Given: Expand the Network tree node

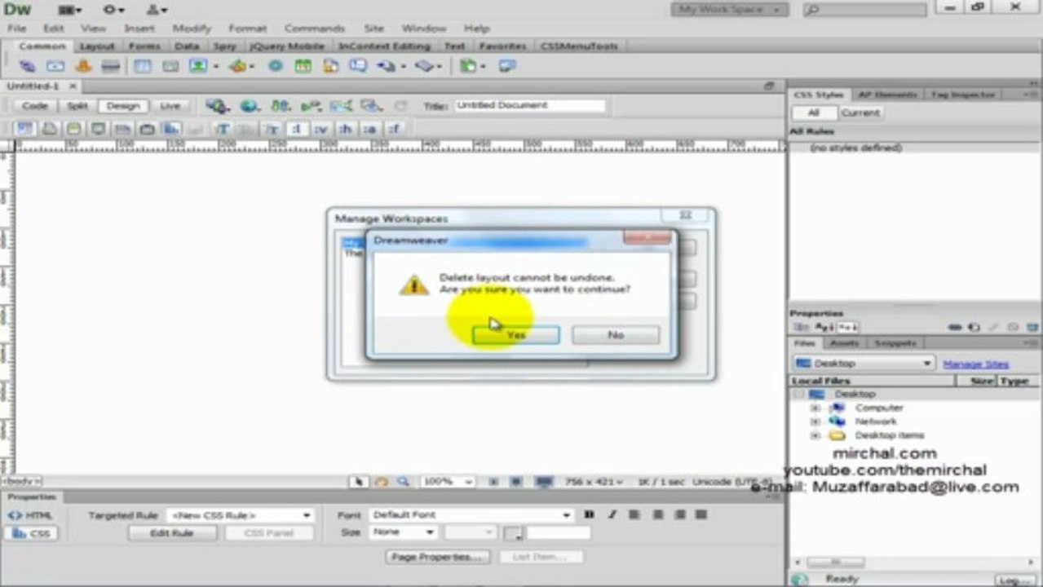Looking at the screenshot, I should click(x=815, y=421).
